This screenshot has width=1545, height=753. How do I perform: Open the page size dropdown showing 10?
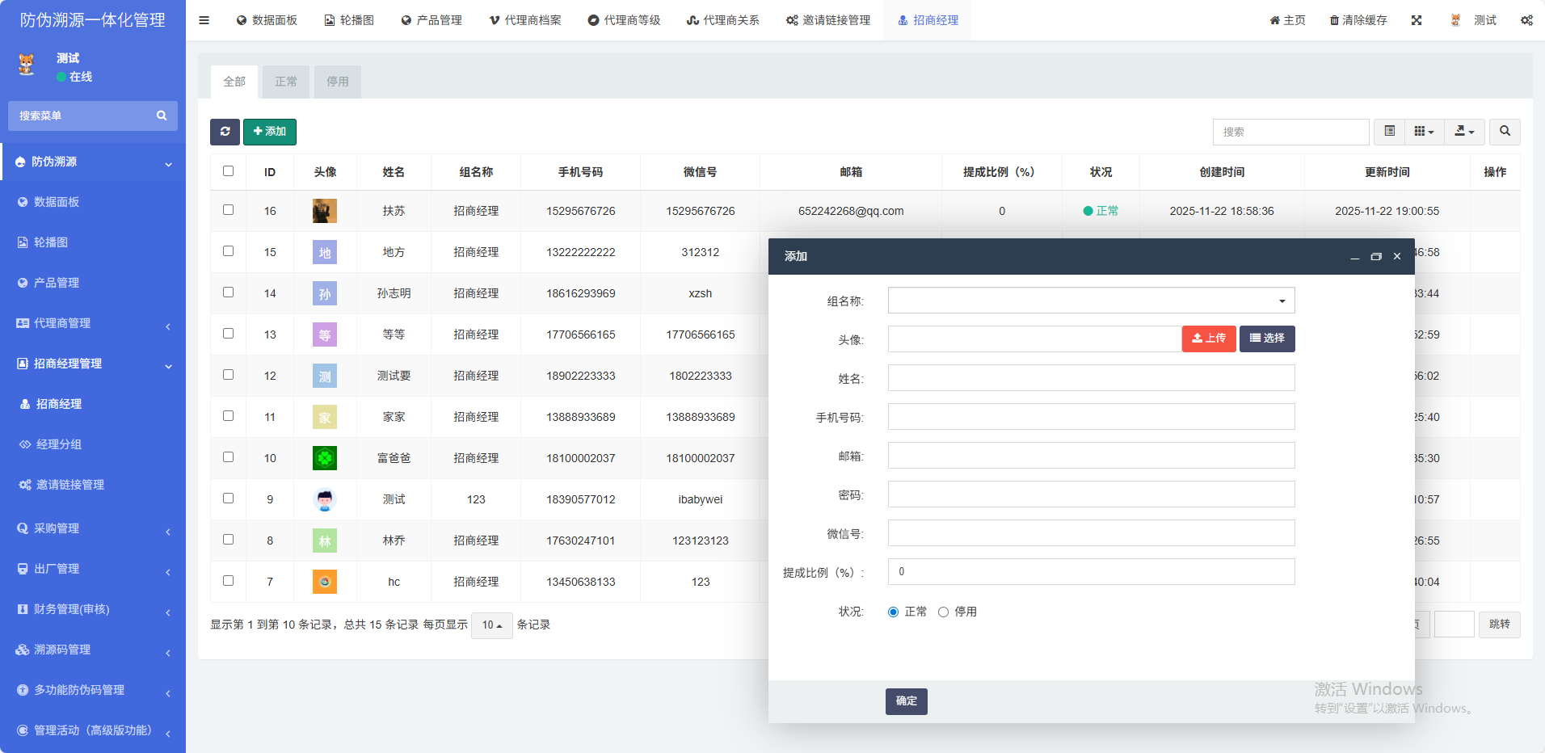pyautogui.click(x=491, y=625)
